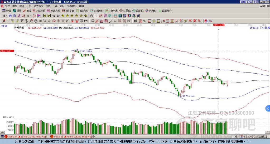This screenshot has height=144, width=270.
Task: Open the 公式选股 menu
Action: [38, 6]
